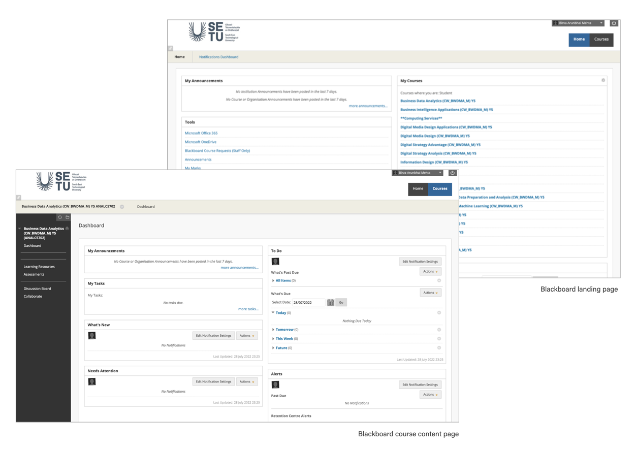Open user menu on the course page
The height and width of the screenshot is (449, 635).
[417, 173]
